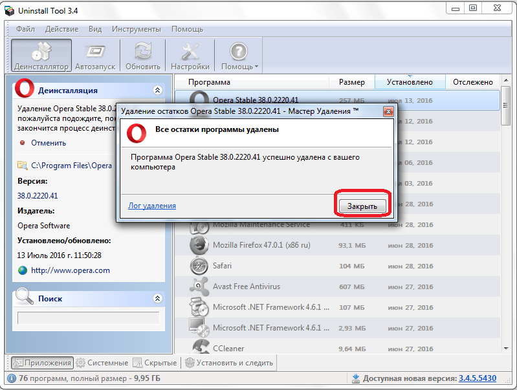The width and height of the screenshot is (517, 390).
Task: Open the Действие menu
Action: point(61,29)
